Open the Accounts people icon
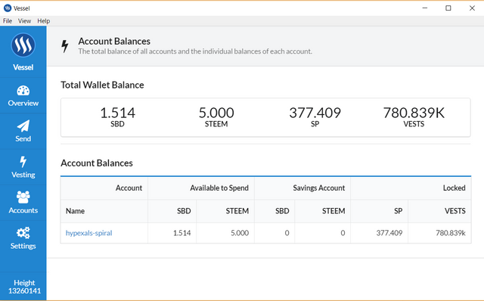Screen dimensions: 484x301 tap(23, 197)
